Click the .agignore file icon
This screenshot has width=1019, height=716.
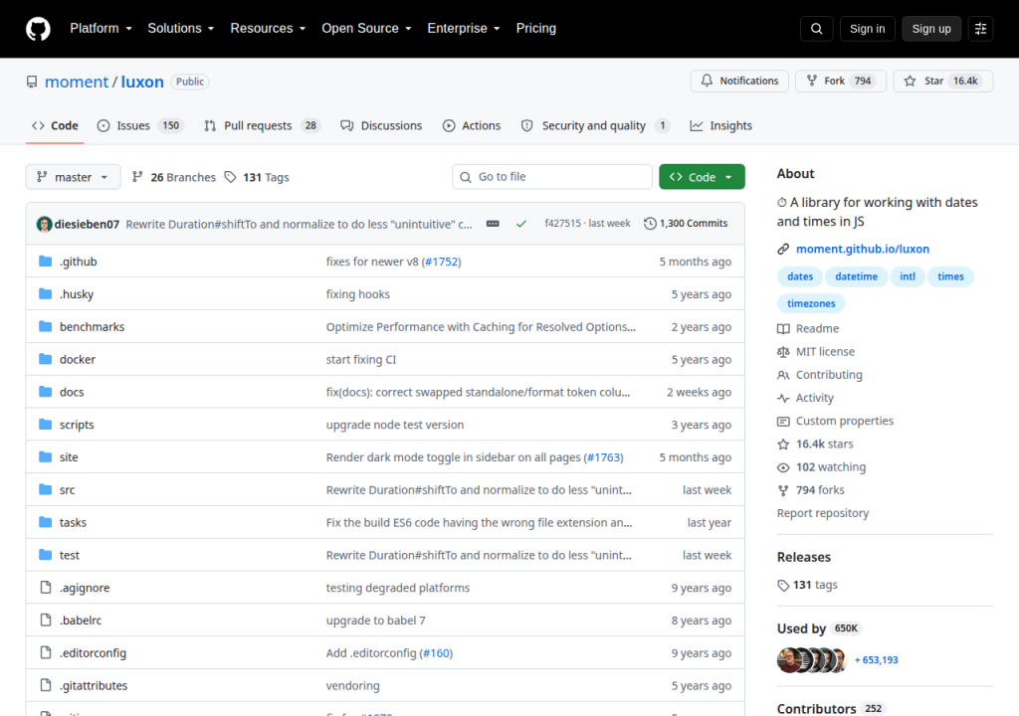[46, 588]
